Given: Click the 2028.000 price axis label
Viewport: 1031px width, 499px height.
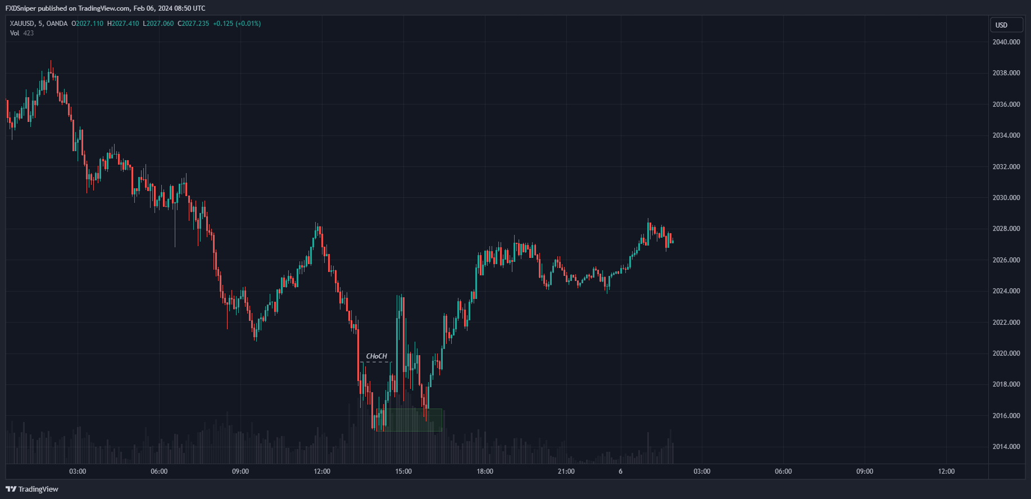Looking at the screenshot, I should [x=1006, y=229].
